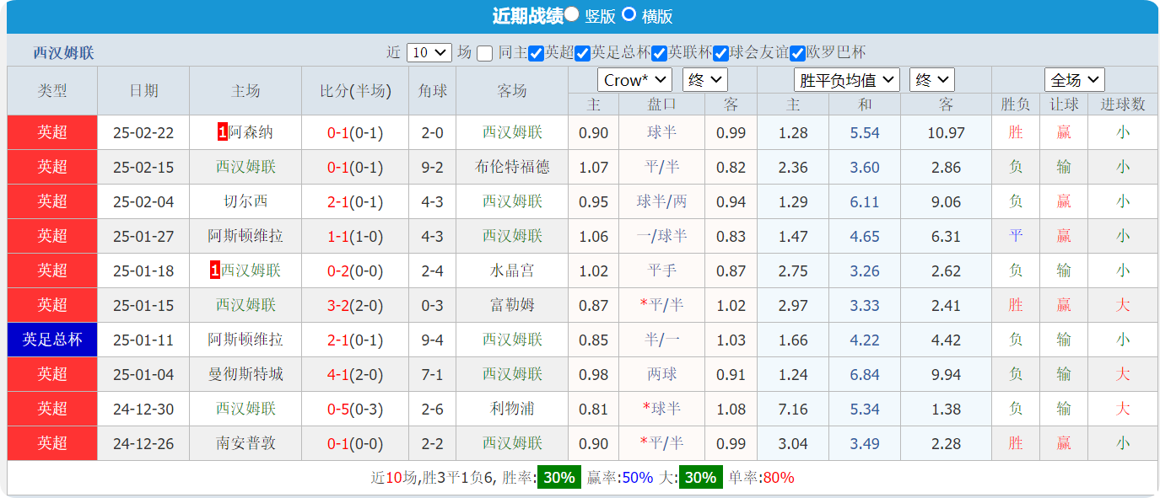Enable the 同主 filter checkbox
The width and height of the screenshot is (1160, 498).
pyautogui.click(x=484, y=51)
